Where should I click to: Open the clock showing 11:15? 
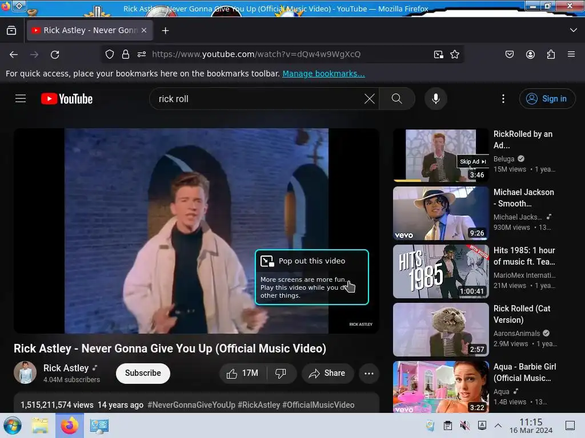531,425
